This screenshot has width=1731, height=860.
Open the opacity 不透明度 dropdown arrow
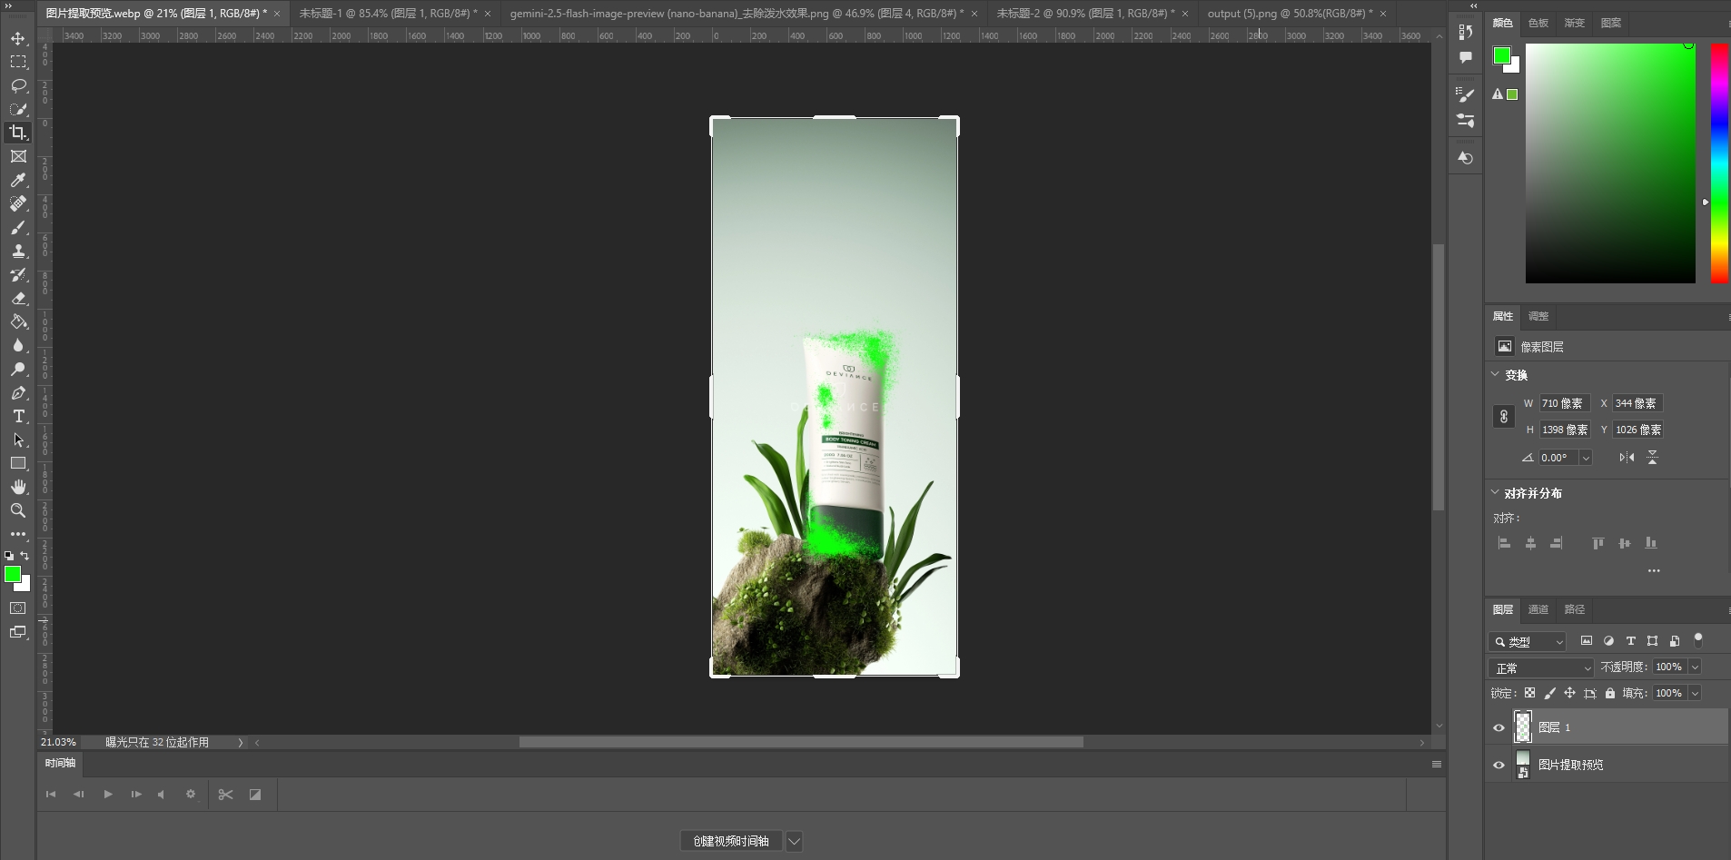pyautogui.click(x=1695, y=667)
